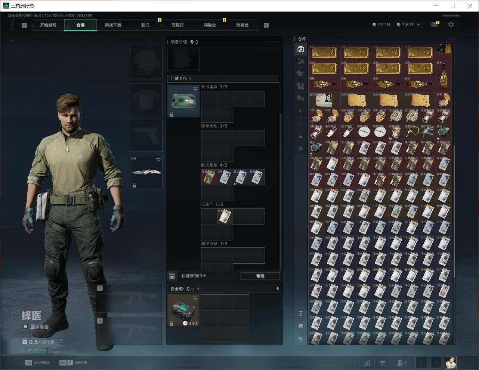Image resolution: width=479 pixels, height=370 pixels.
Task: Click the 长弓溪谷: 0/6 label
Action: click(214, 87)
